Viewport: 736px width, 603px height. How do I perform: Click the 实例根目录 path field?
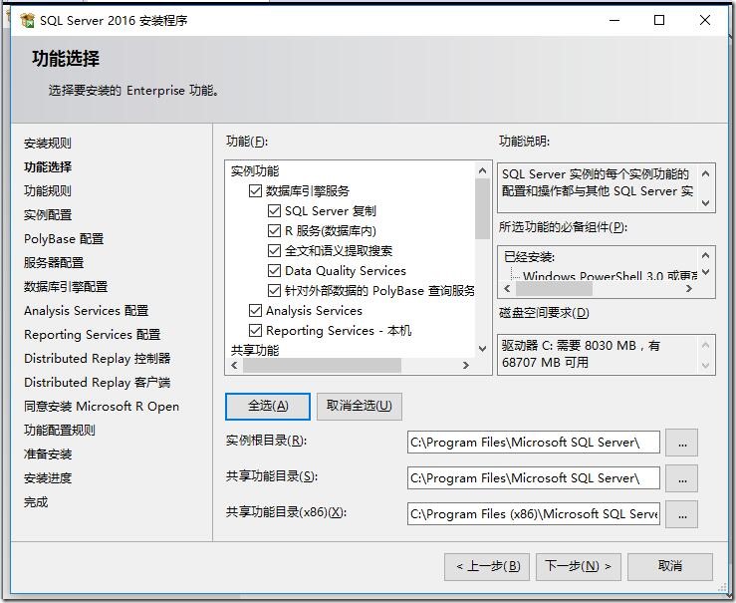(x=534, y=443)
